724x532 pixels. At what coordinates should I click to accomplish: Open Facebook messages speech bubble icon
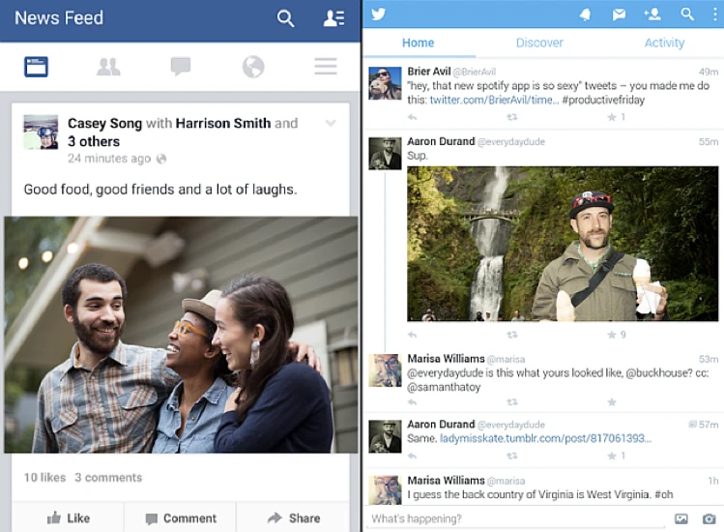point(181,67)
